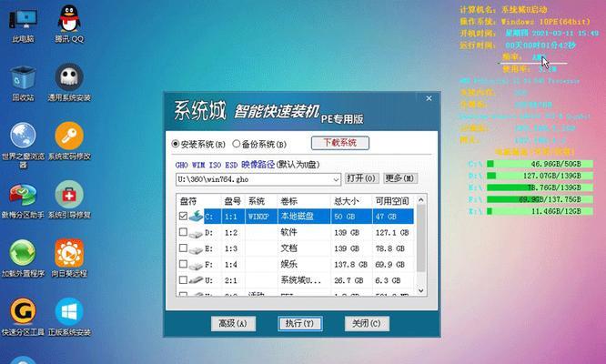The height and width of the screenshot is (364, 606).
Task: Click the E: drive disk icon
Action: coord(196,249)
